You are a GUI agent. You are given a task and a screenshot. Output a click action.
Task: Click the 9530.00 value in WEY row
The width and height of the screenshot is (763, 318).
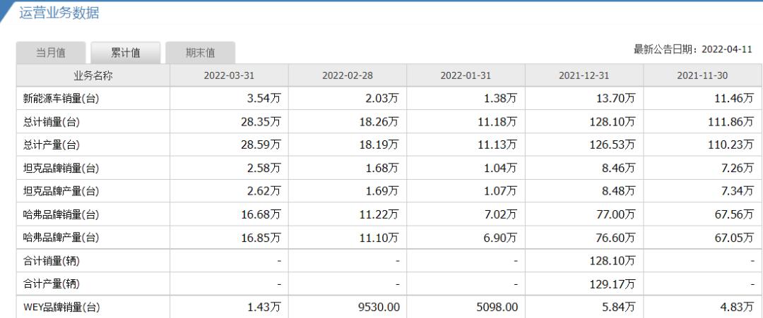(x=379, y=307)
